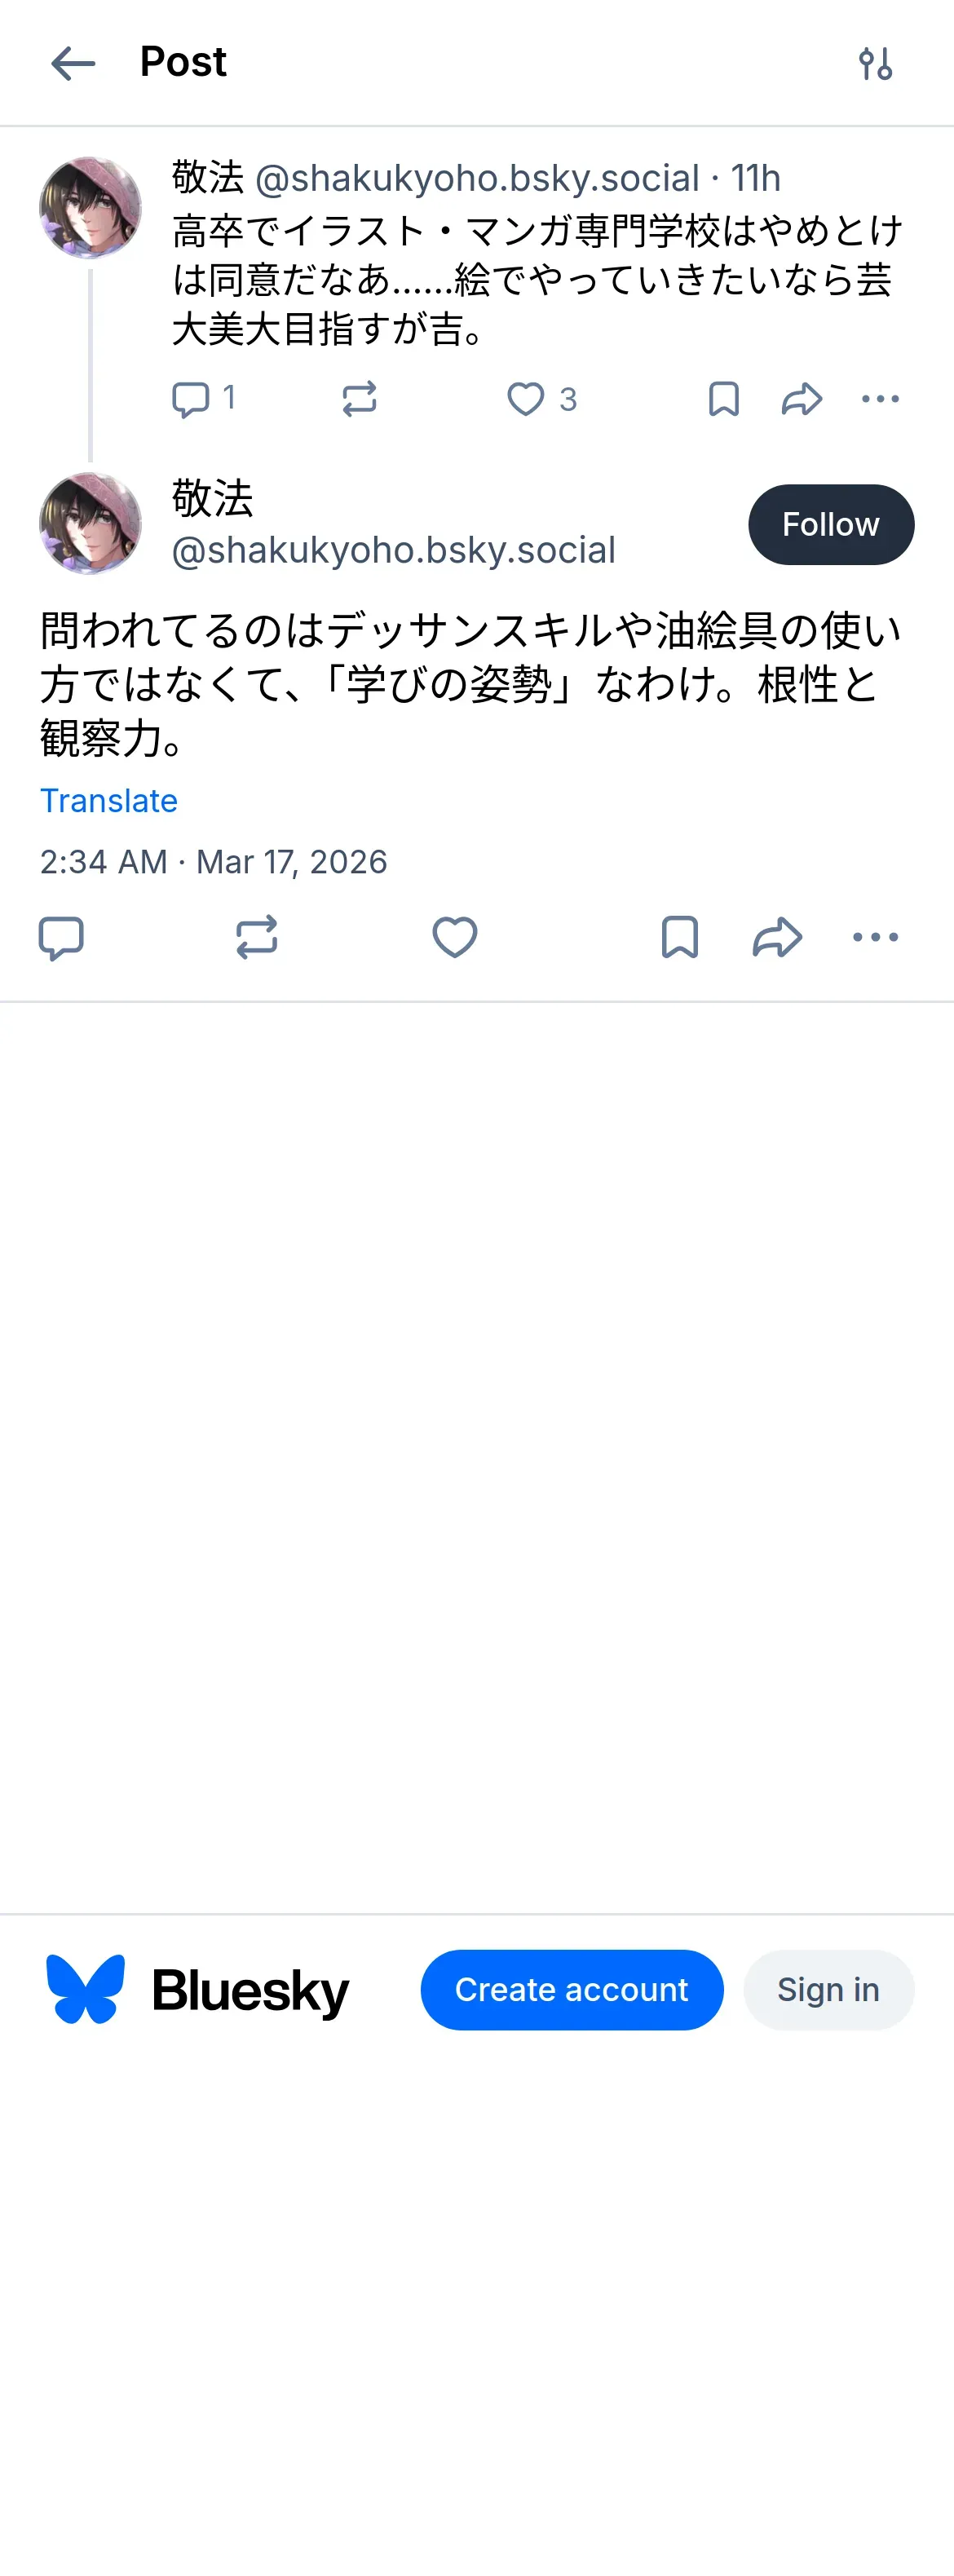Share the main post
Screen dimensions: 954x2576
777,938
